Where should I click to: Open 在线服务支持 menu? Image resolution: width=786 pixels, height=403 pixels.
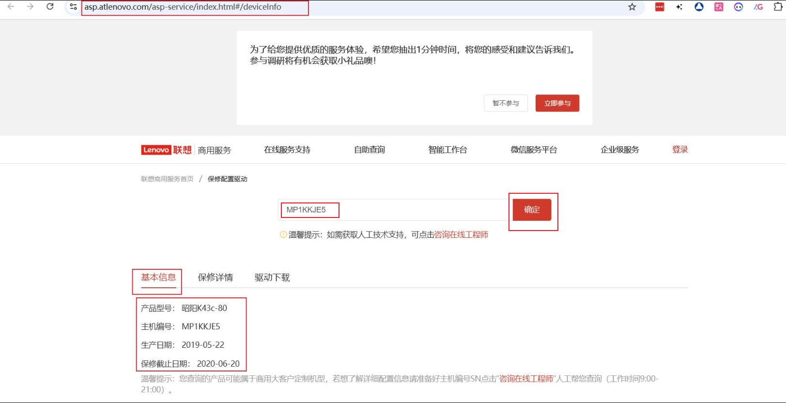(287, 150)
